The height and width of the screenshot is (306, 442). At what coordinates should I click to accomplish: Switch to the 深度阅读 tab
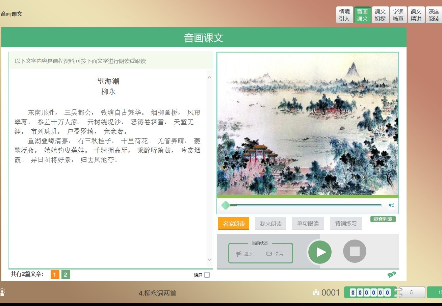pyautogui.click(x=434, y=15)
